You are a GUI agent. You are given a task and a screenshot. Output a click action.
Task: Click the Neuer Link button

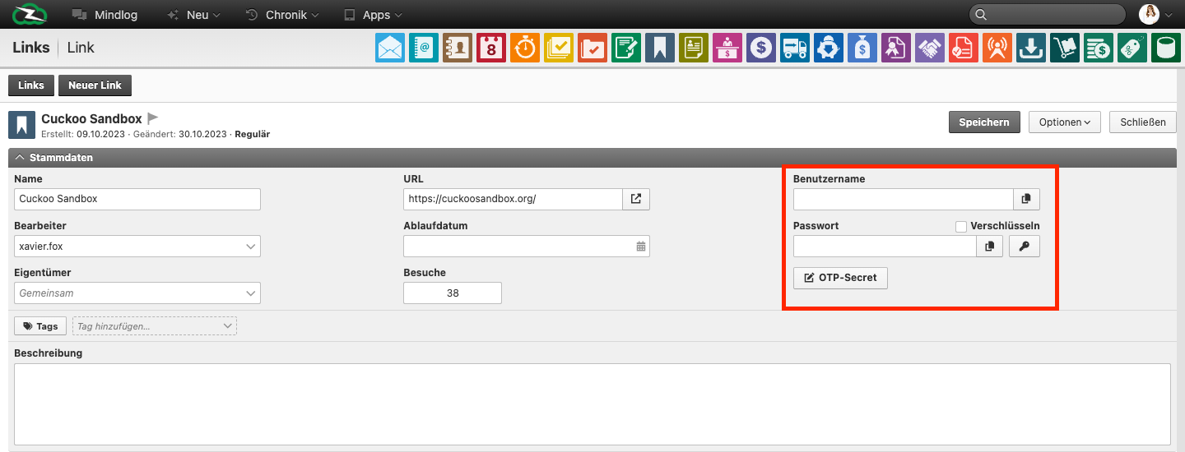click(x=95, y=85)
